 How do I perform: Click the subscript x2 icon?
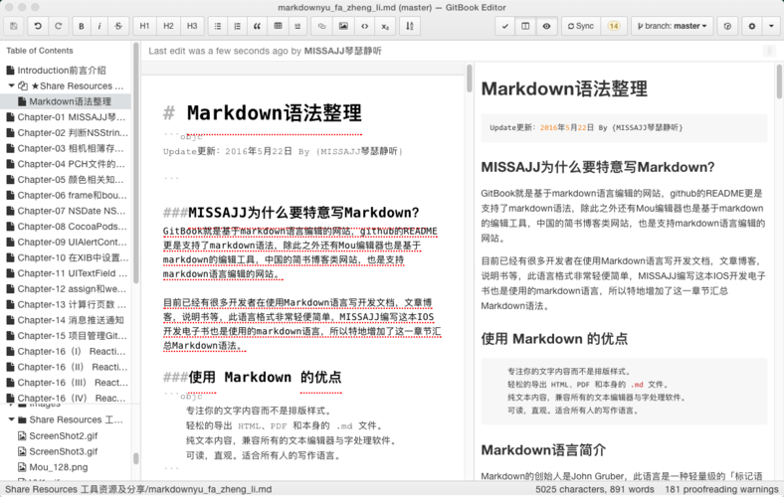click(385, 26)
